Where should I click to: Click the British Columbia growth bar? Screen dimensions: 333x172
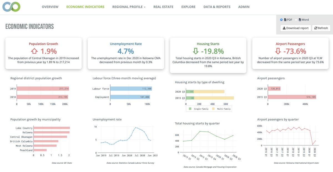(46, 141)
